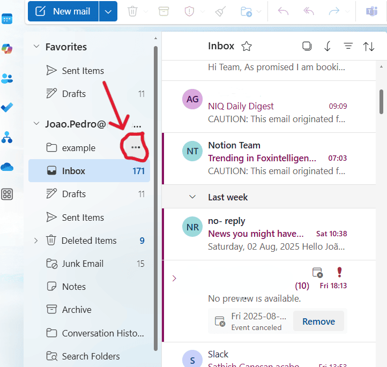Click the folder pane scrollbar
387x367 pixels.
155,198
